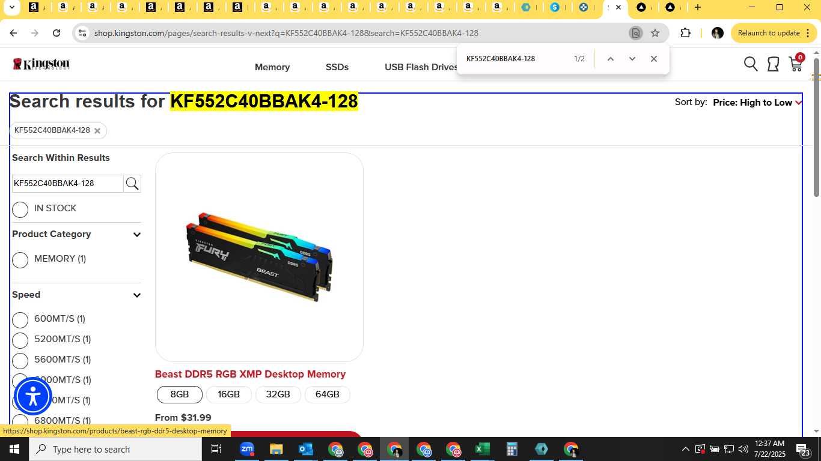Image resolution: width=821 pixels, height=461 pixels.
Task: Select the 600MT/S (1) speed filter
Action: pyautogui.click(x=20, y=320)
